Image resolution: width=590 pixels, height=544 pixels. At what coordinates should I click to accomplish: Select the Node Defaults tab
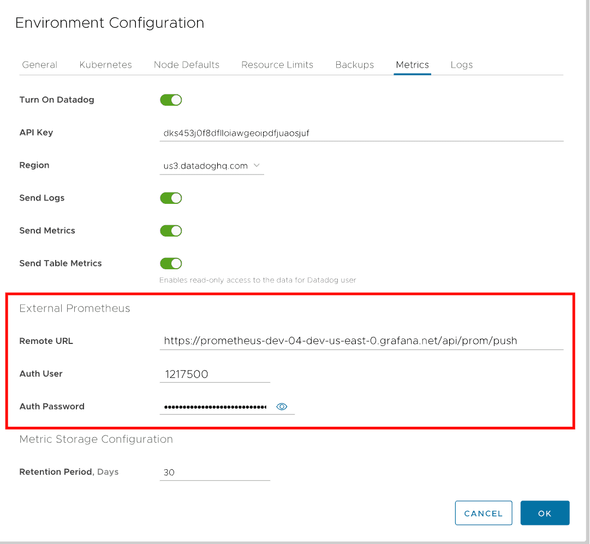click(x=186, y=64)
